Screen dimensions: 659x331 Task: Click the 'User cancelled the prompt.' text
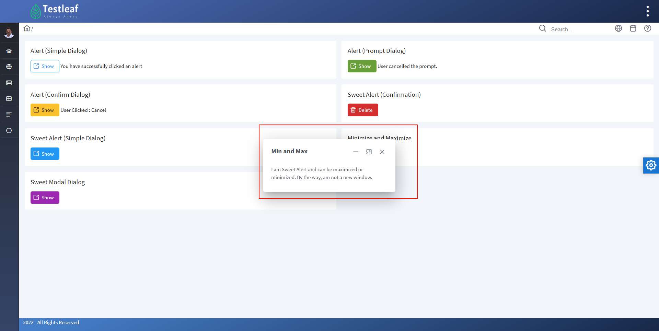click(x=407, y=66)
